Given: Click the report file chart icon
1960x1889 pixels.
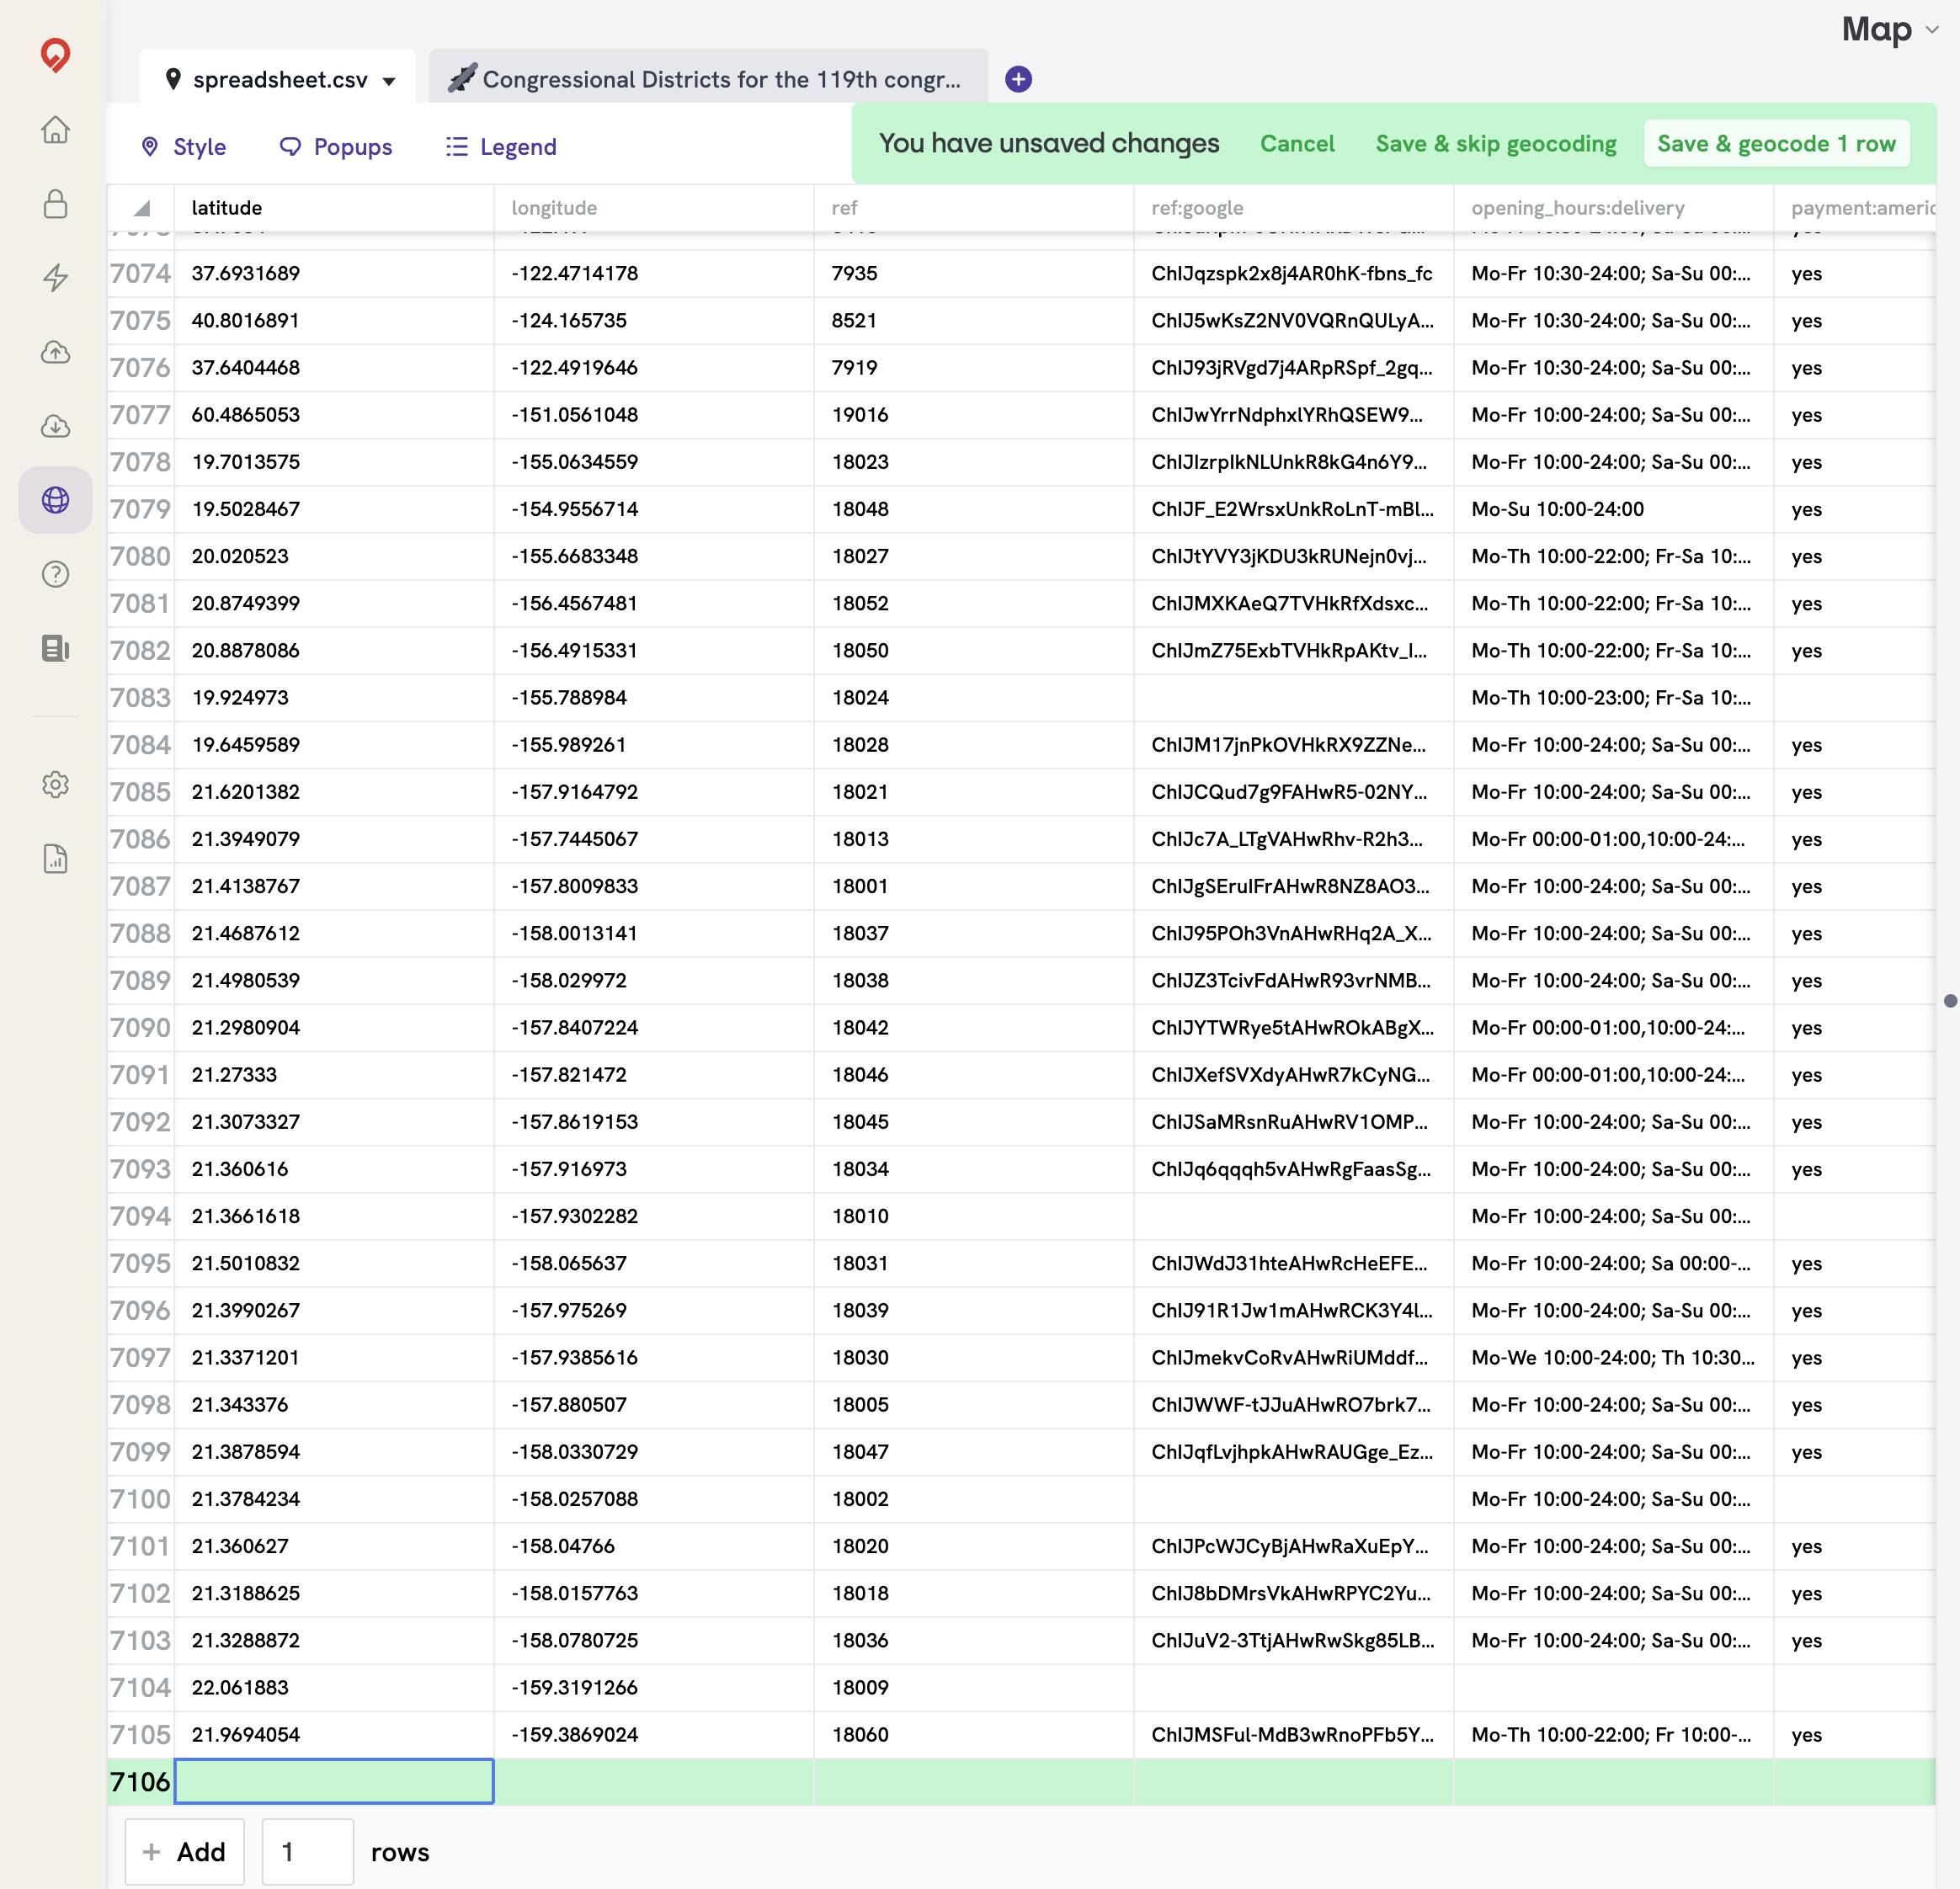Looking at the screenshot, I should [x=55, y=858].
